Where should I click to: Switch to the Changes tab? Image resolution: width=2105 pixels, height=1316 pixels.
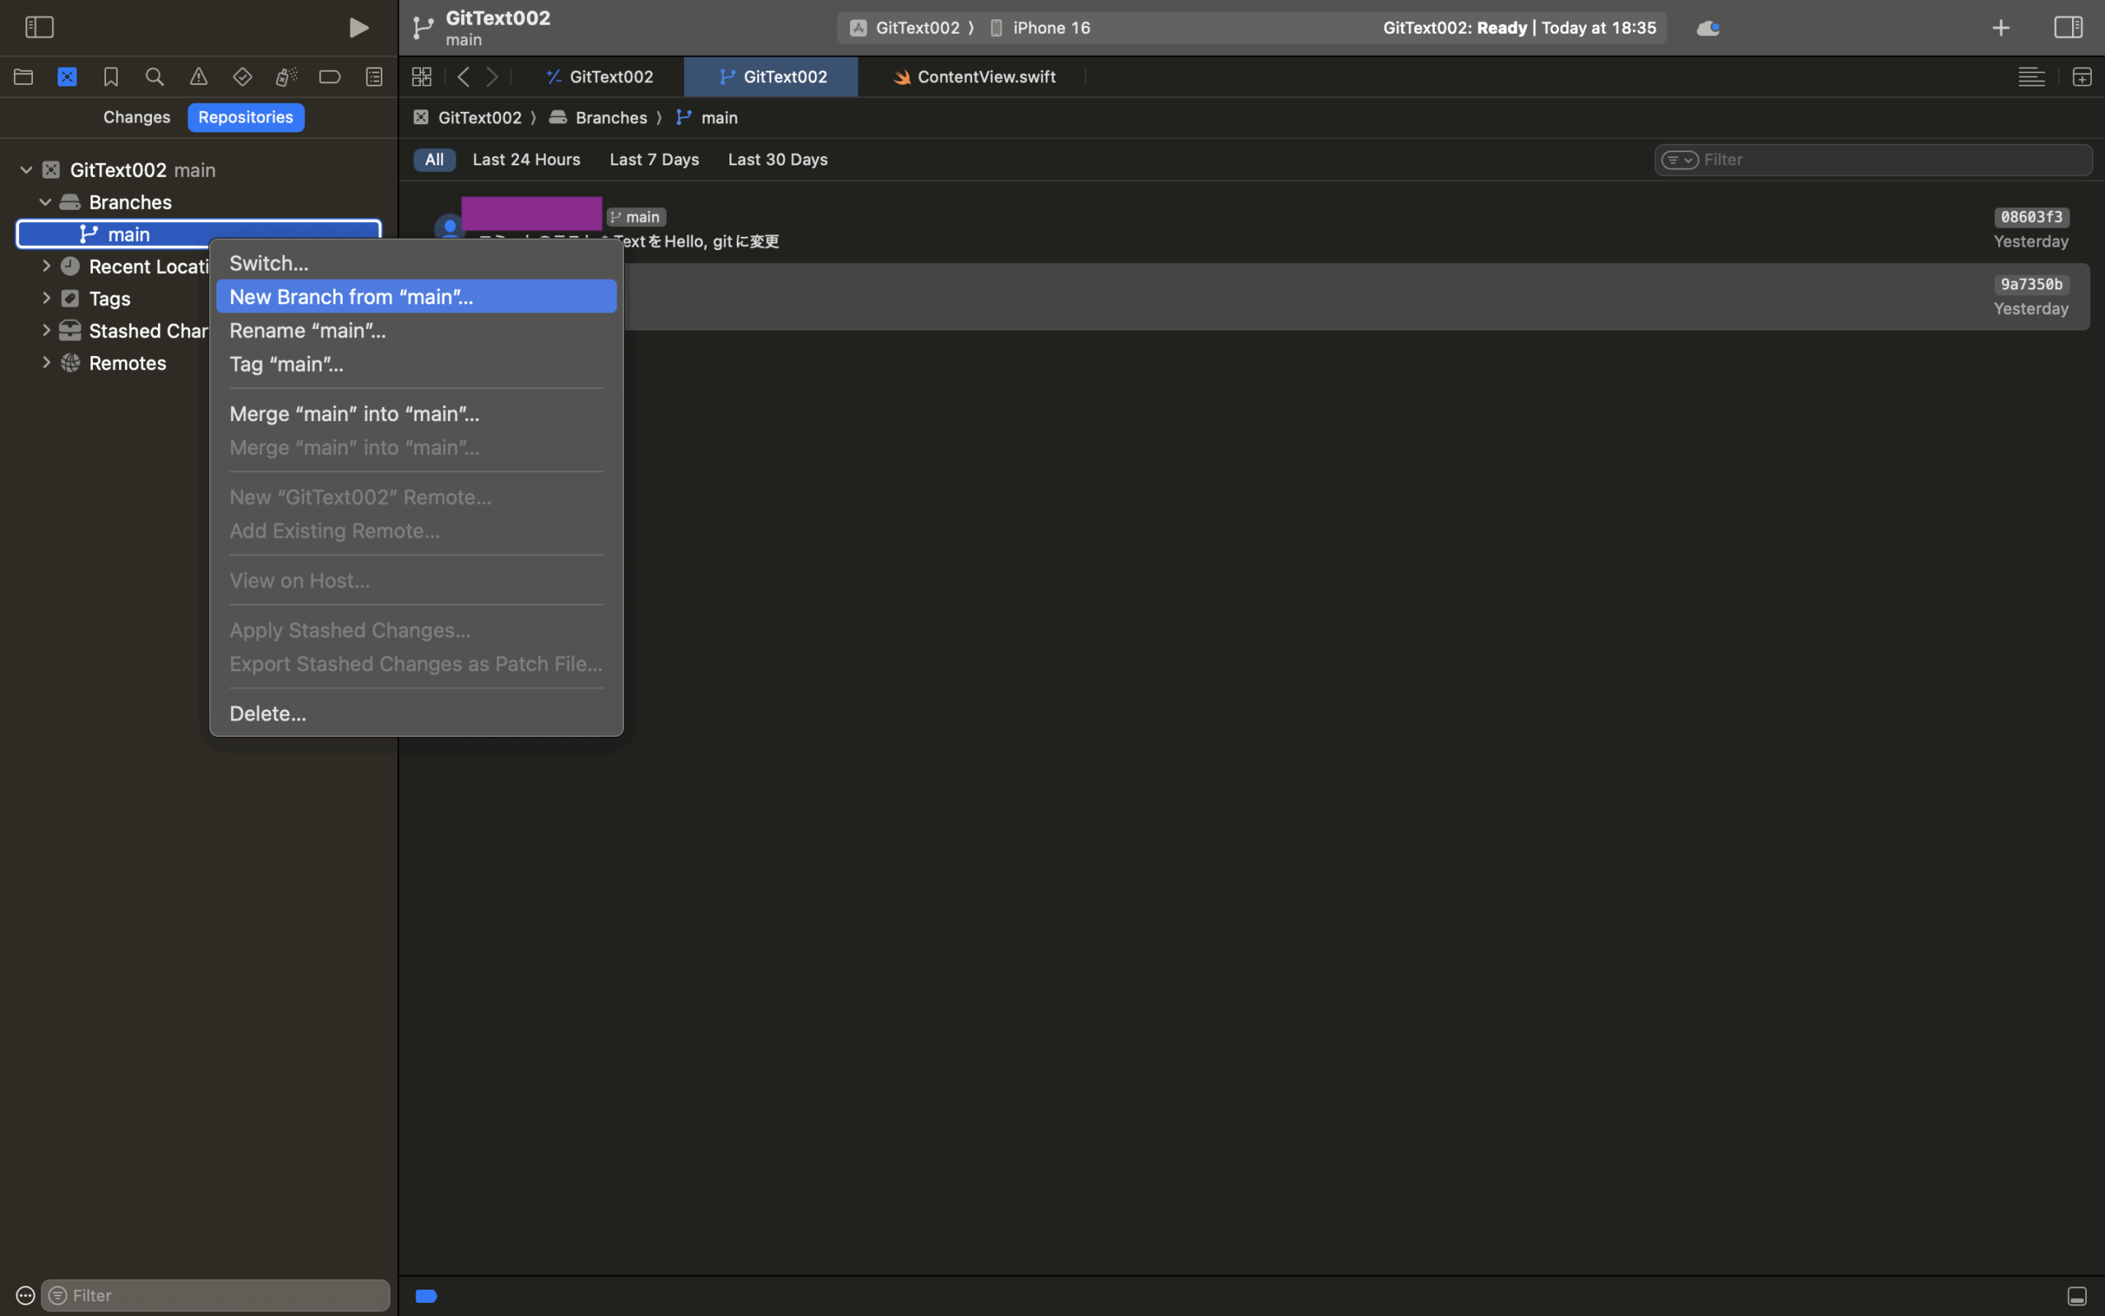click(136, 117)
